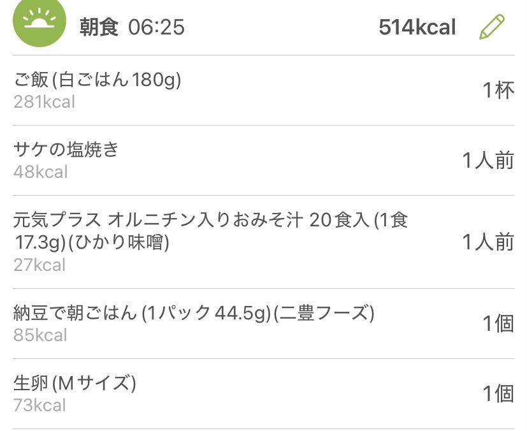527x431 pixels.
Task: Open the 納豆で朝ごはん entry
Action: click(x=194, y=313)
